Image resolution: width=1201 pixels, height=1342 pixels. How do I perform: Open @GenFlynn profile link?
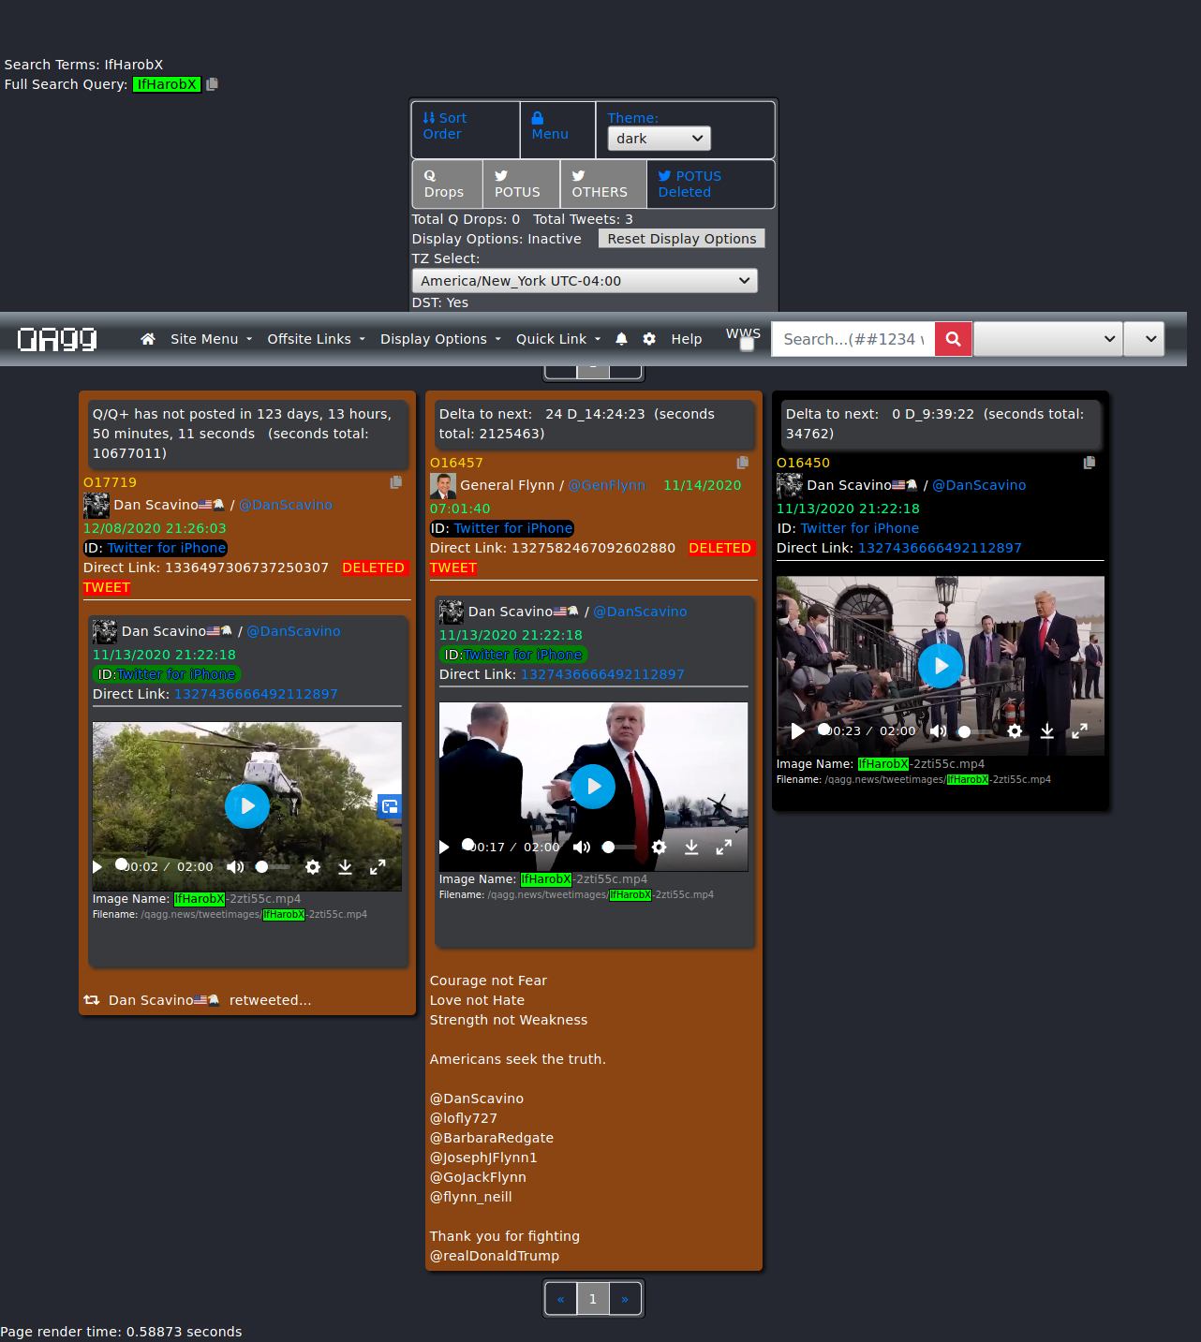(x=607, y=485)
